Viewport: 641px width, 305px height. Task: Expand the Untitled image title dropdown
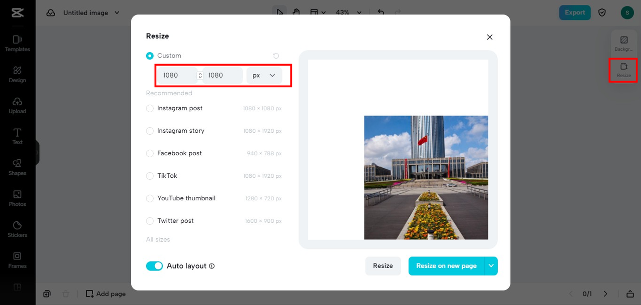(117, 13)
